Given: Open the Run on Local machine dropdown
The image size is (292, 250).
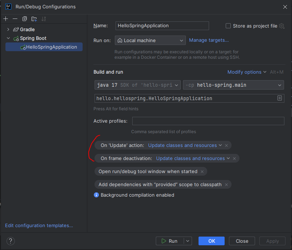Looking at the screenshot, I should [150, 40].
